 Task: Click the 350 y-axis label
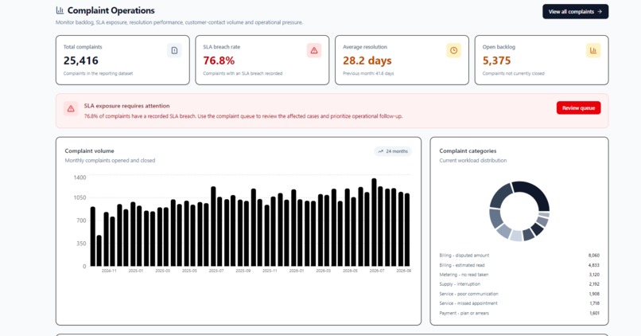coord(81,243)
